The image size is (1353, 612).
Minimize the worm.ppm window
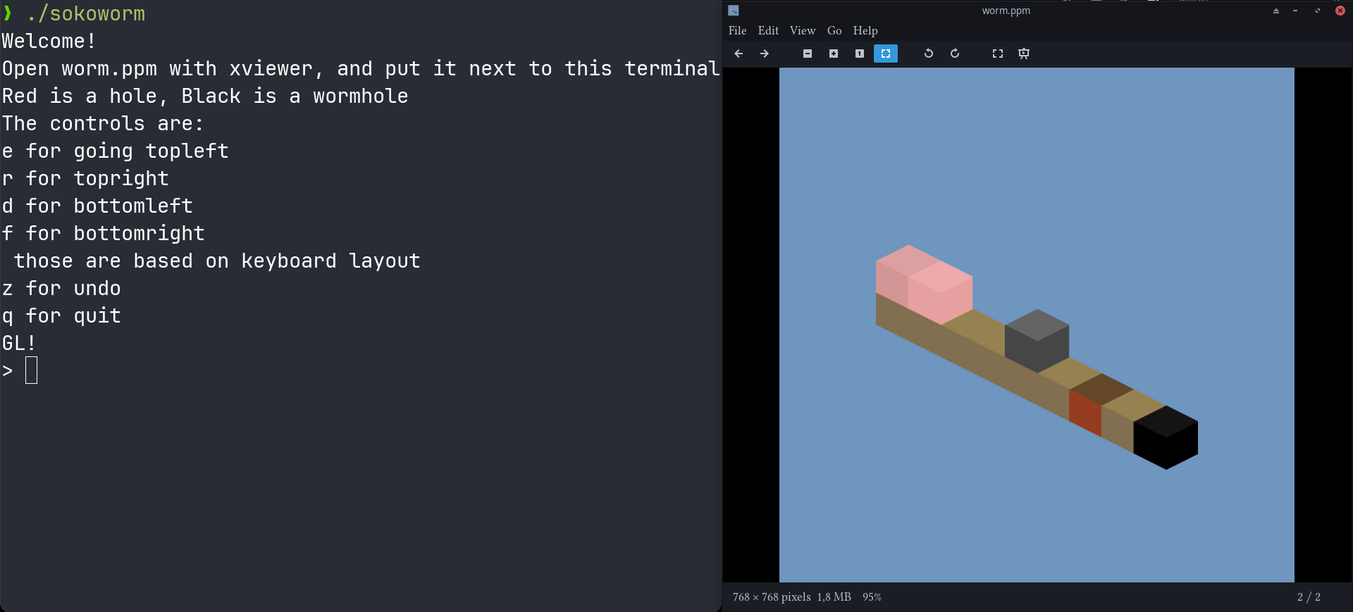pyautogui.click(x=1295, y=11)
